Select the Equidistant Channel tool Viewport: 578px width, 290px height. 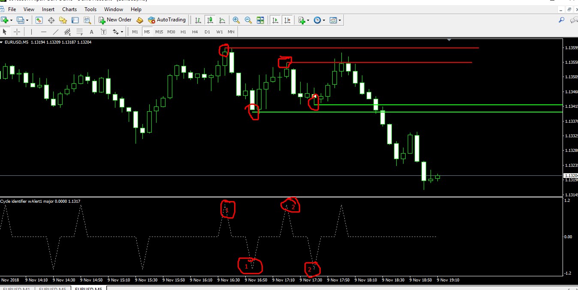(x=67, y=32)
